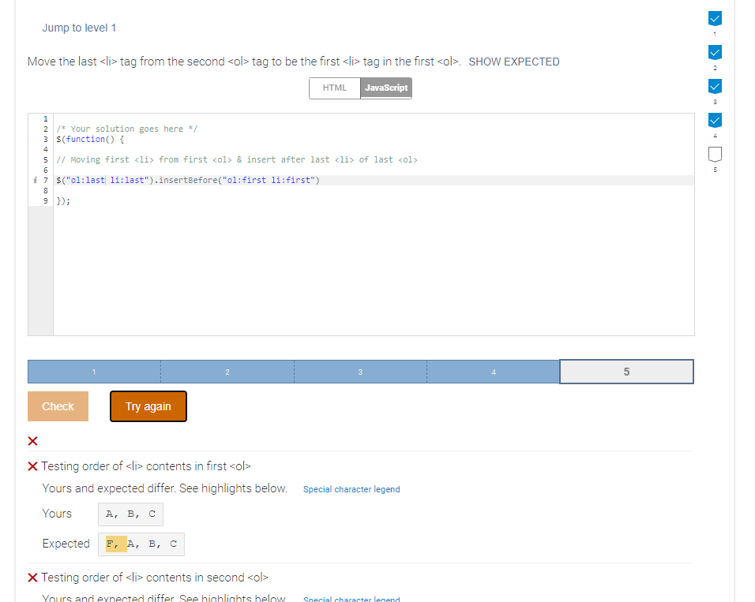Click "Testing order of <li> contents in second <ol>"
This screenshot has height=602, width=755.
click(x=155, y=578)
